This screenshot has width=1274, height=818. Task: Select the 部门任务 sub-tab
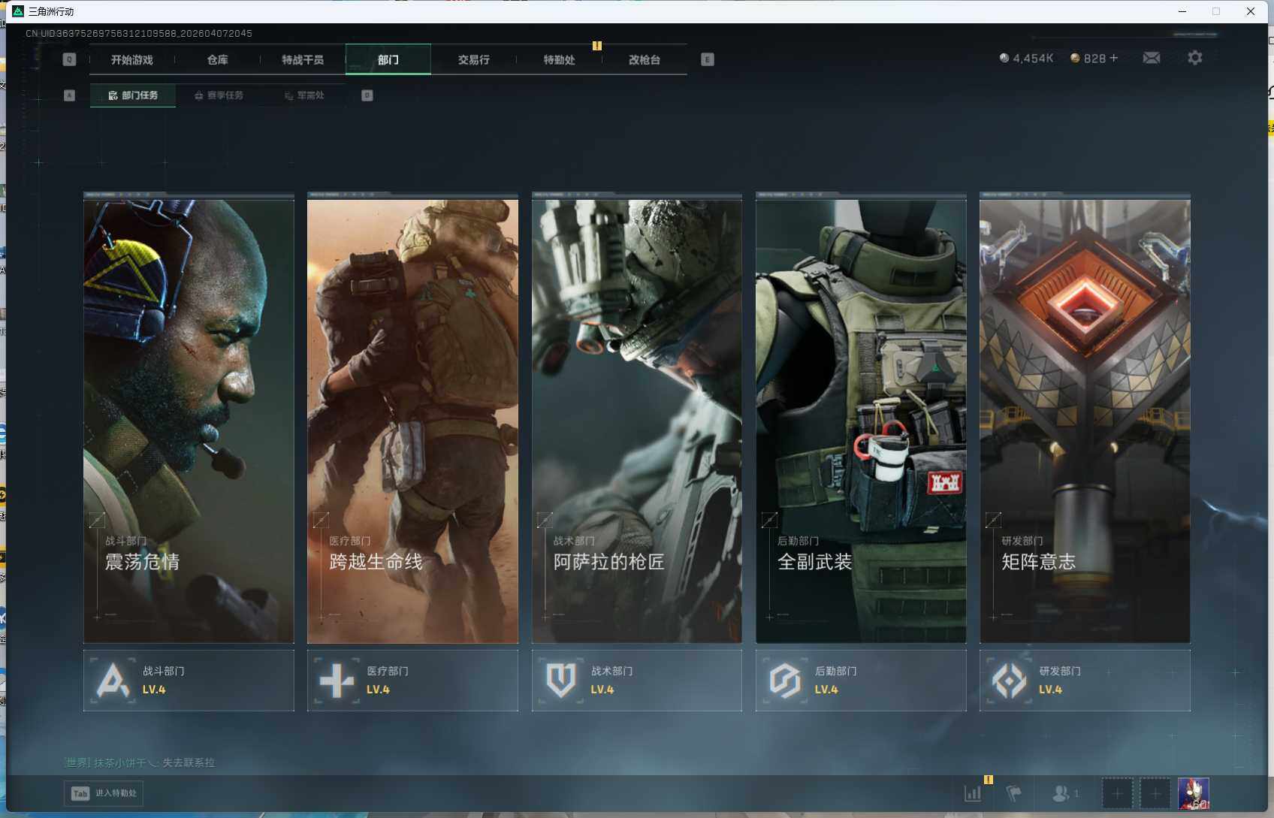(133, 95)
